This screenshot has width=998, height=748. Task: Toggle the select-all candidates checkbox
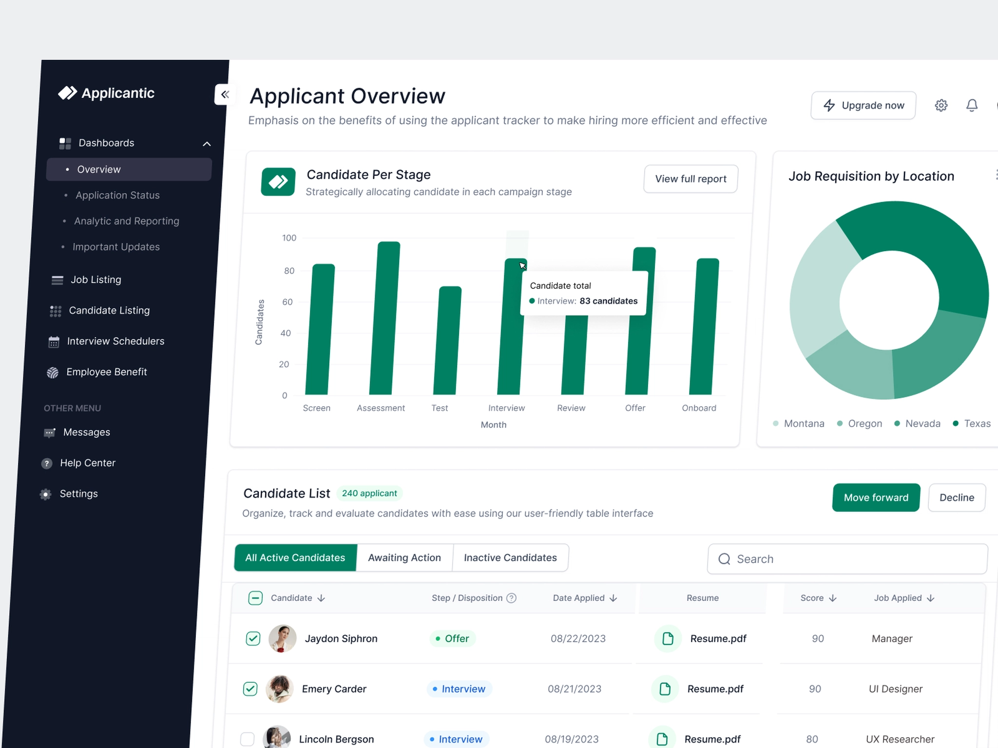coord(255,598)
